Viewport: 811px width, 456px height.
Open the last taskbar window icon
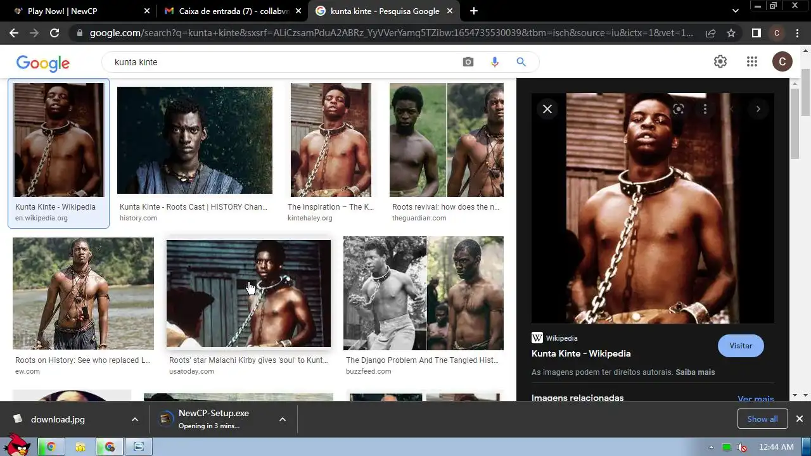139,447
